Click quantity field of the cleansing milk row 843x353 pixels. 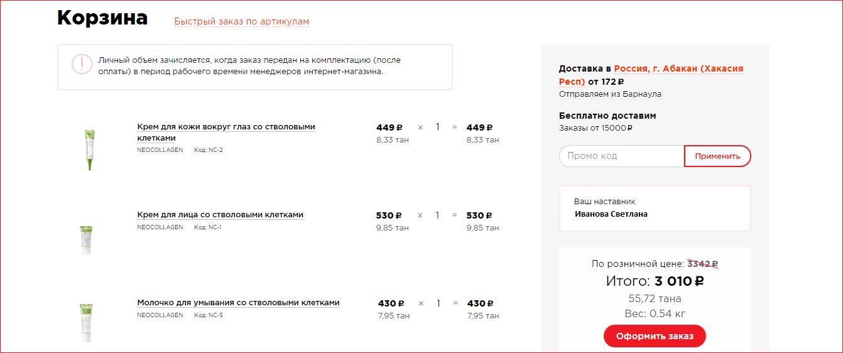tap(438, 303)
